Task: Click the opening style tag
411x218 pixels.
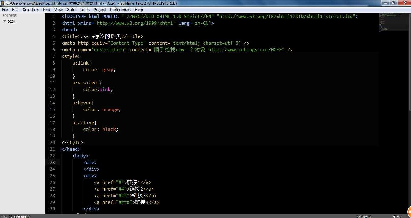Action: point(71,56)
